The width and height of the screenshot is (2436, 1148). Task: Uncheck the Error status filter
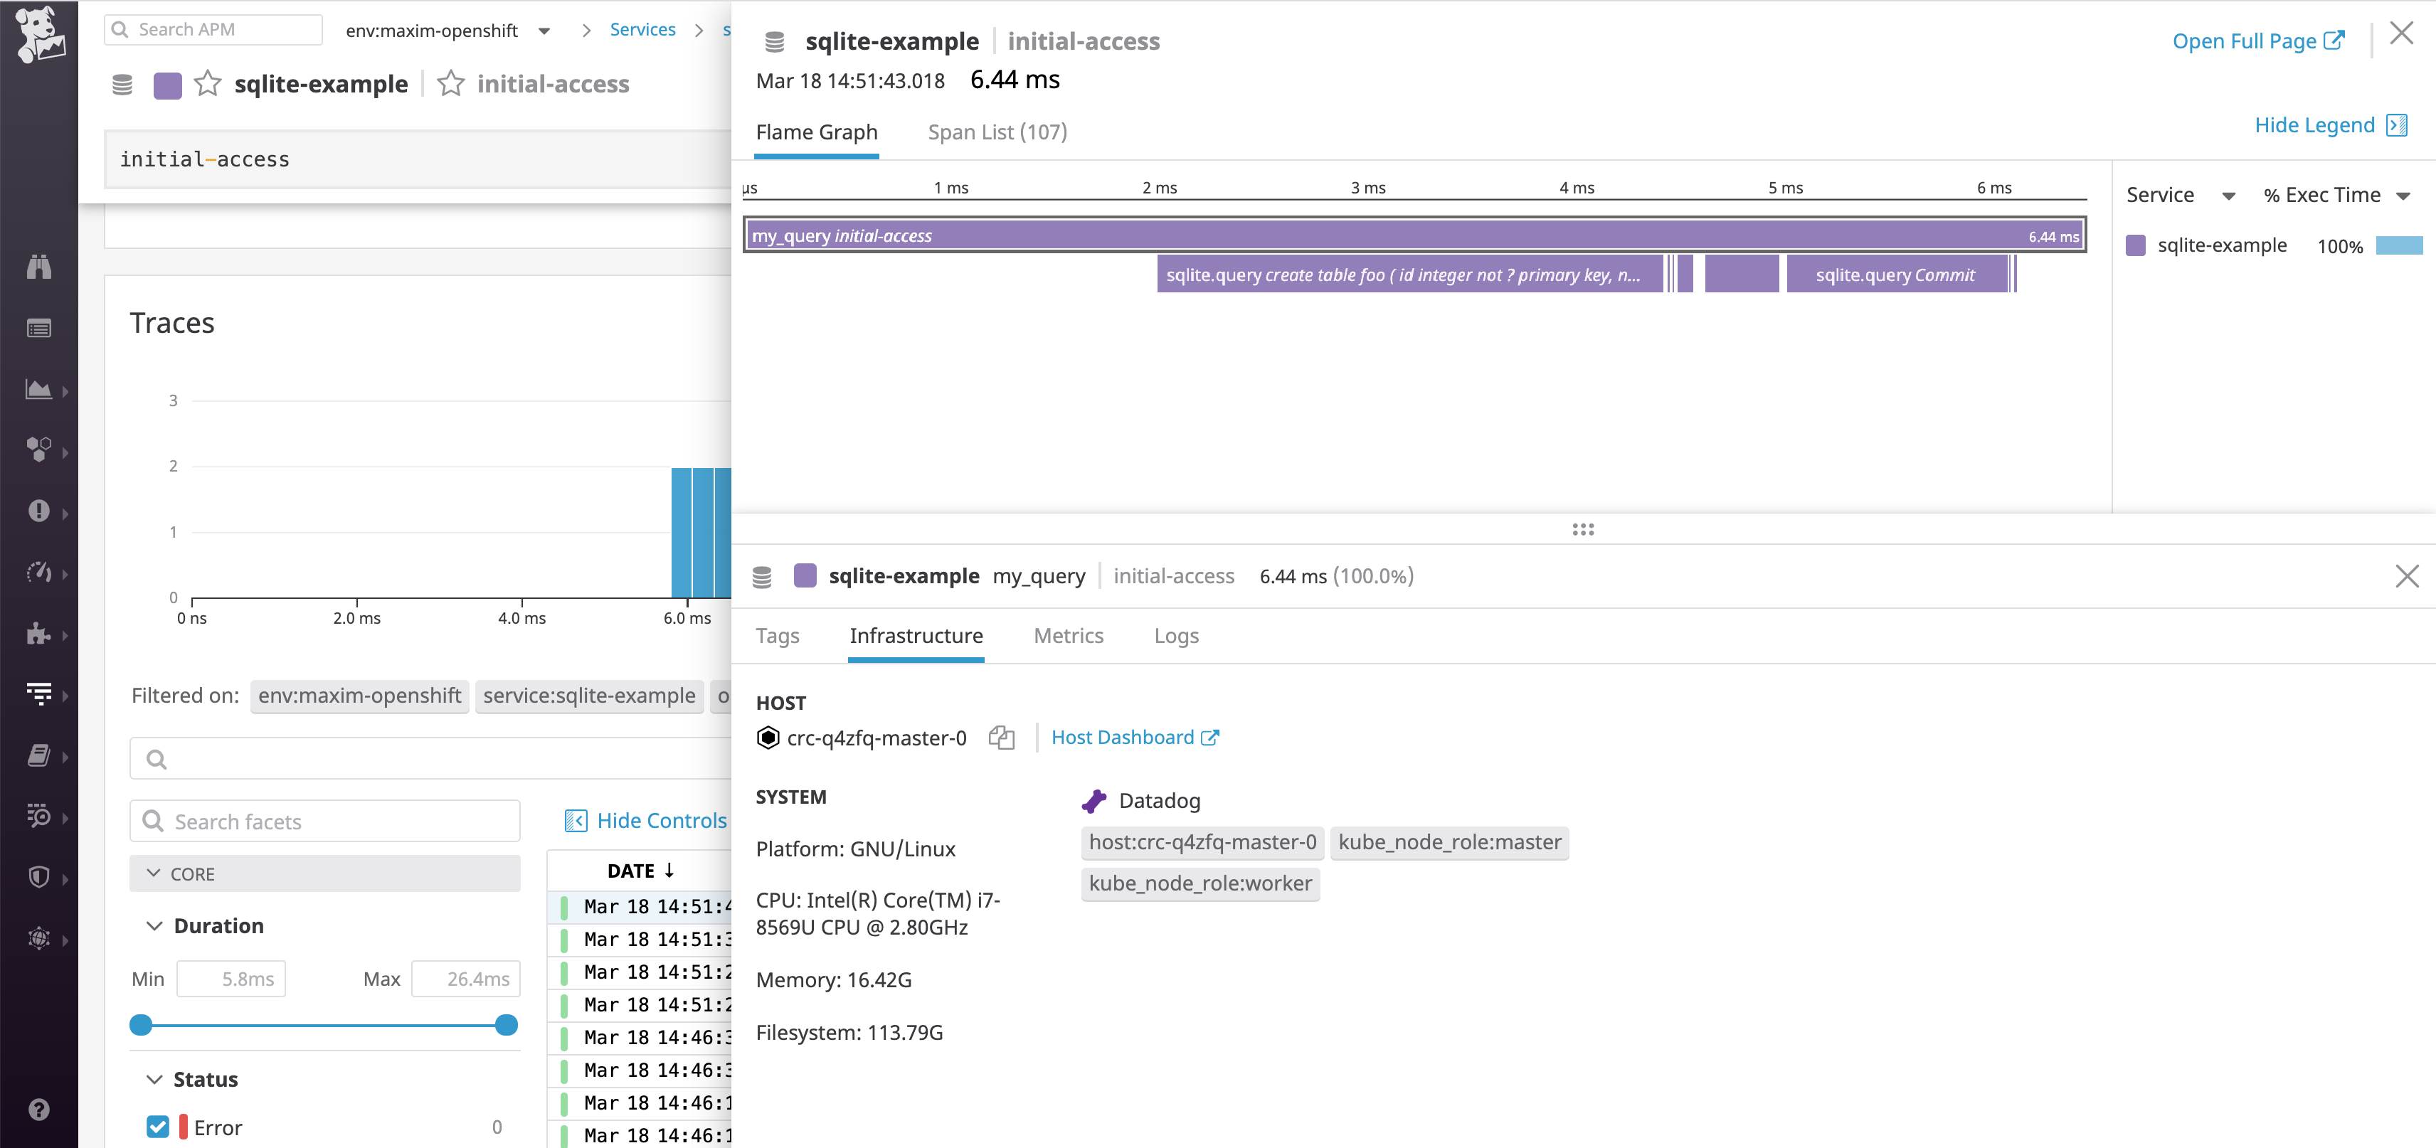click(x=157, y=1127)
